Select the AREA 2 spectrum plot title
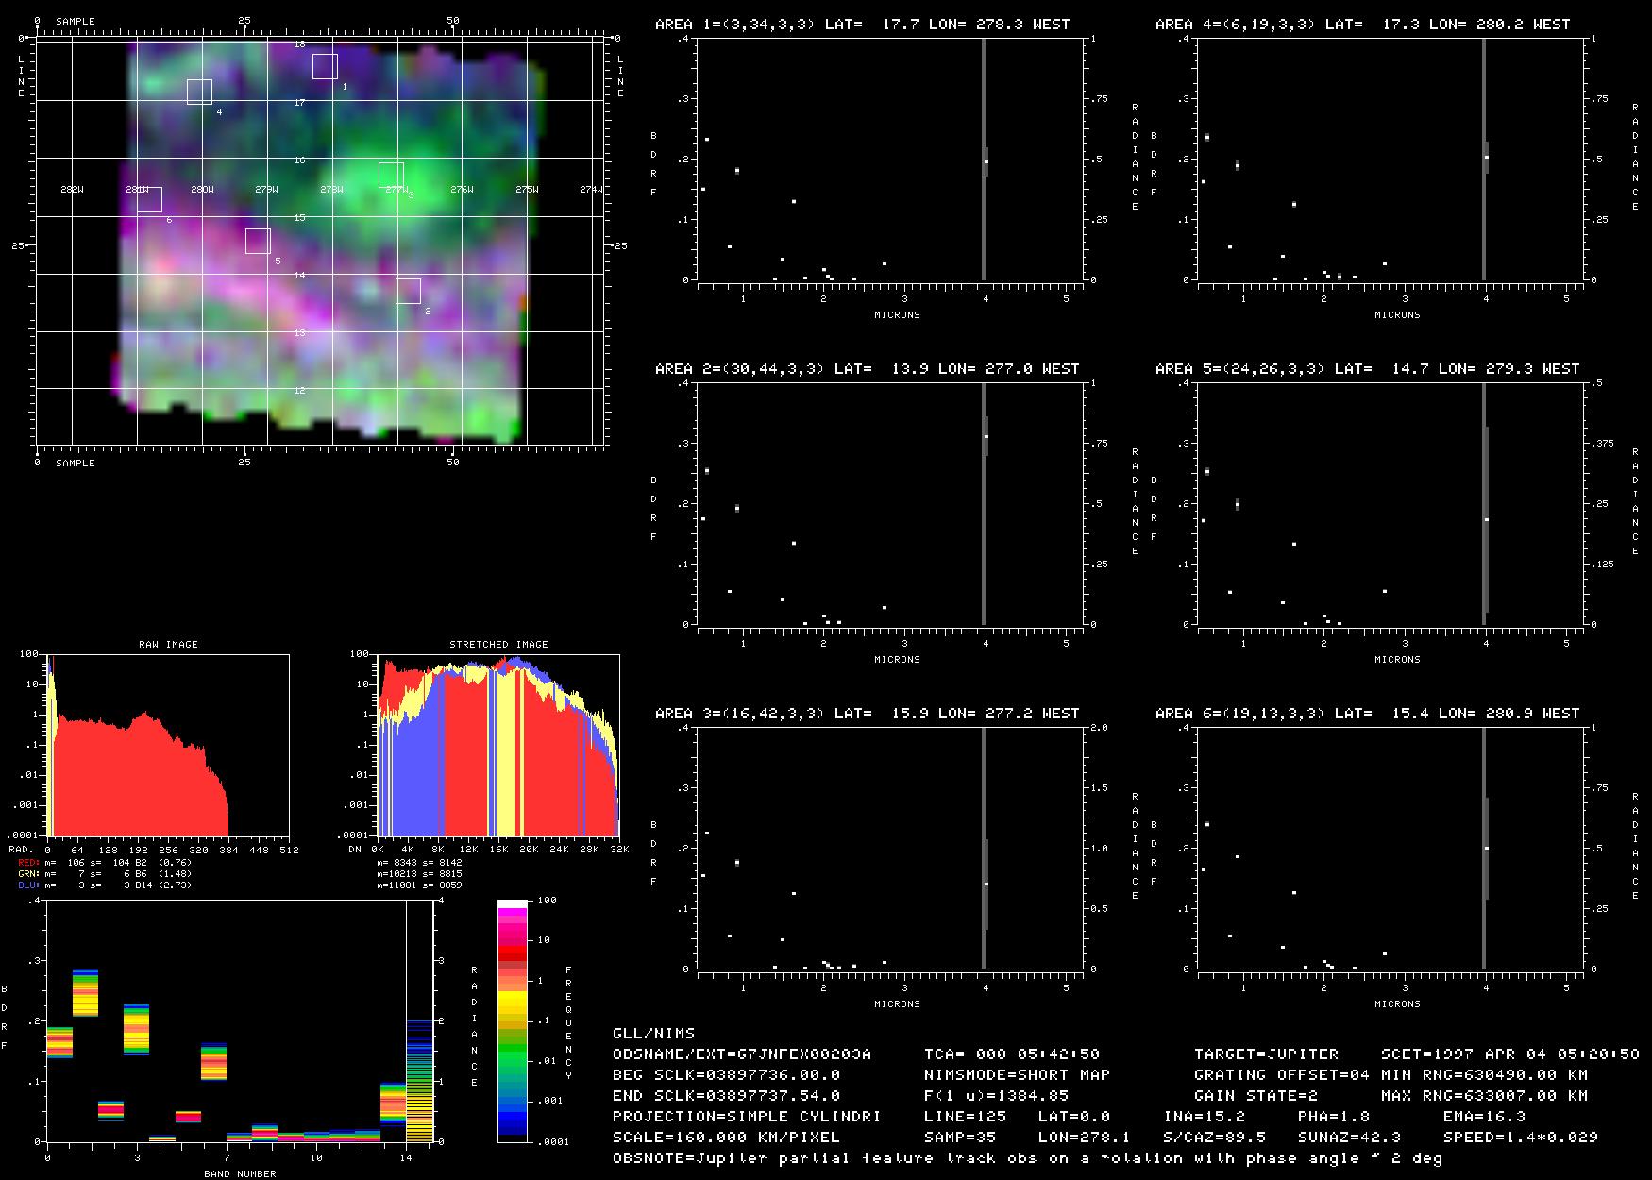Screen dimensions: 1652x1180 tap(867, 368)
